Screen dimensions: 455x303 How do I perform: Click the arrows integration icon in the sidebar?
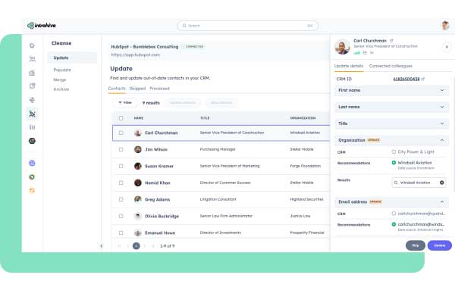[32, 100]
